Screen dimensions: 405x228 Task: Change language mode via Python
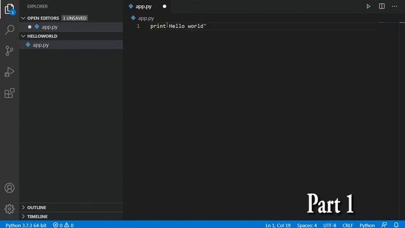(x=367, y=225)
